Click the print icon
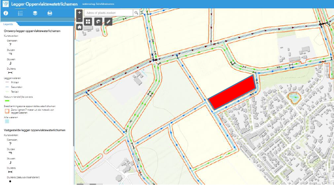The image size is (334, 185). (x=49, y=13)
